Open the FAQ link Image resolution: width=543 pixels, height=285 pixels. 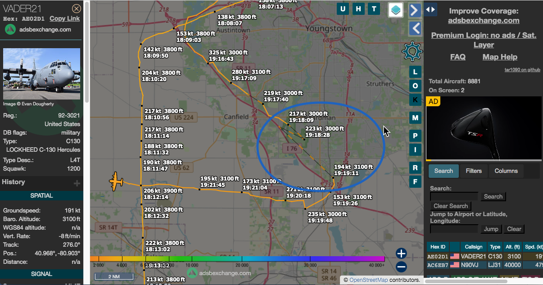(x=458, y=57)
